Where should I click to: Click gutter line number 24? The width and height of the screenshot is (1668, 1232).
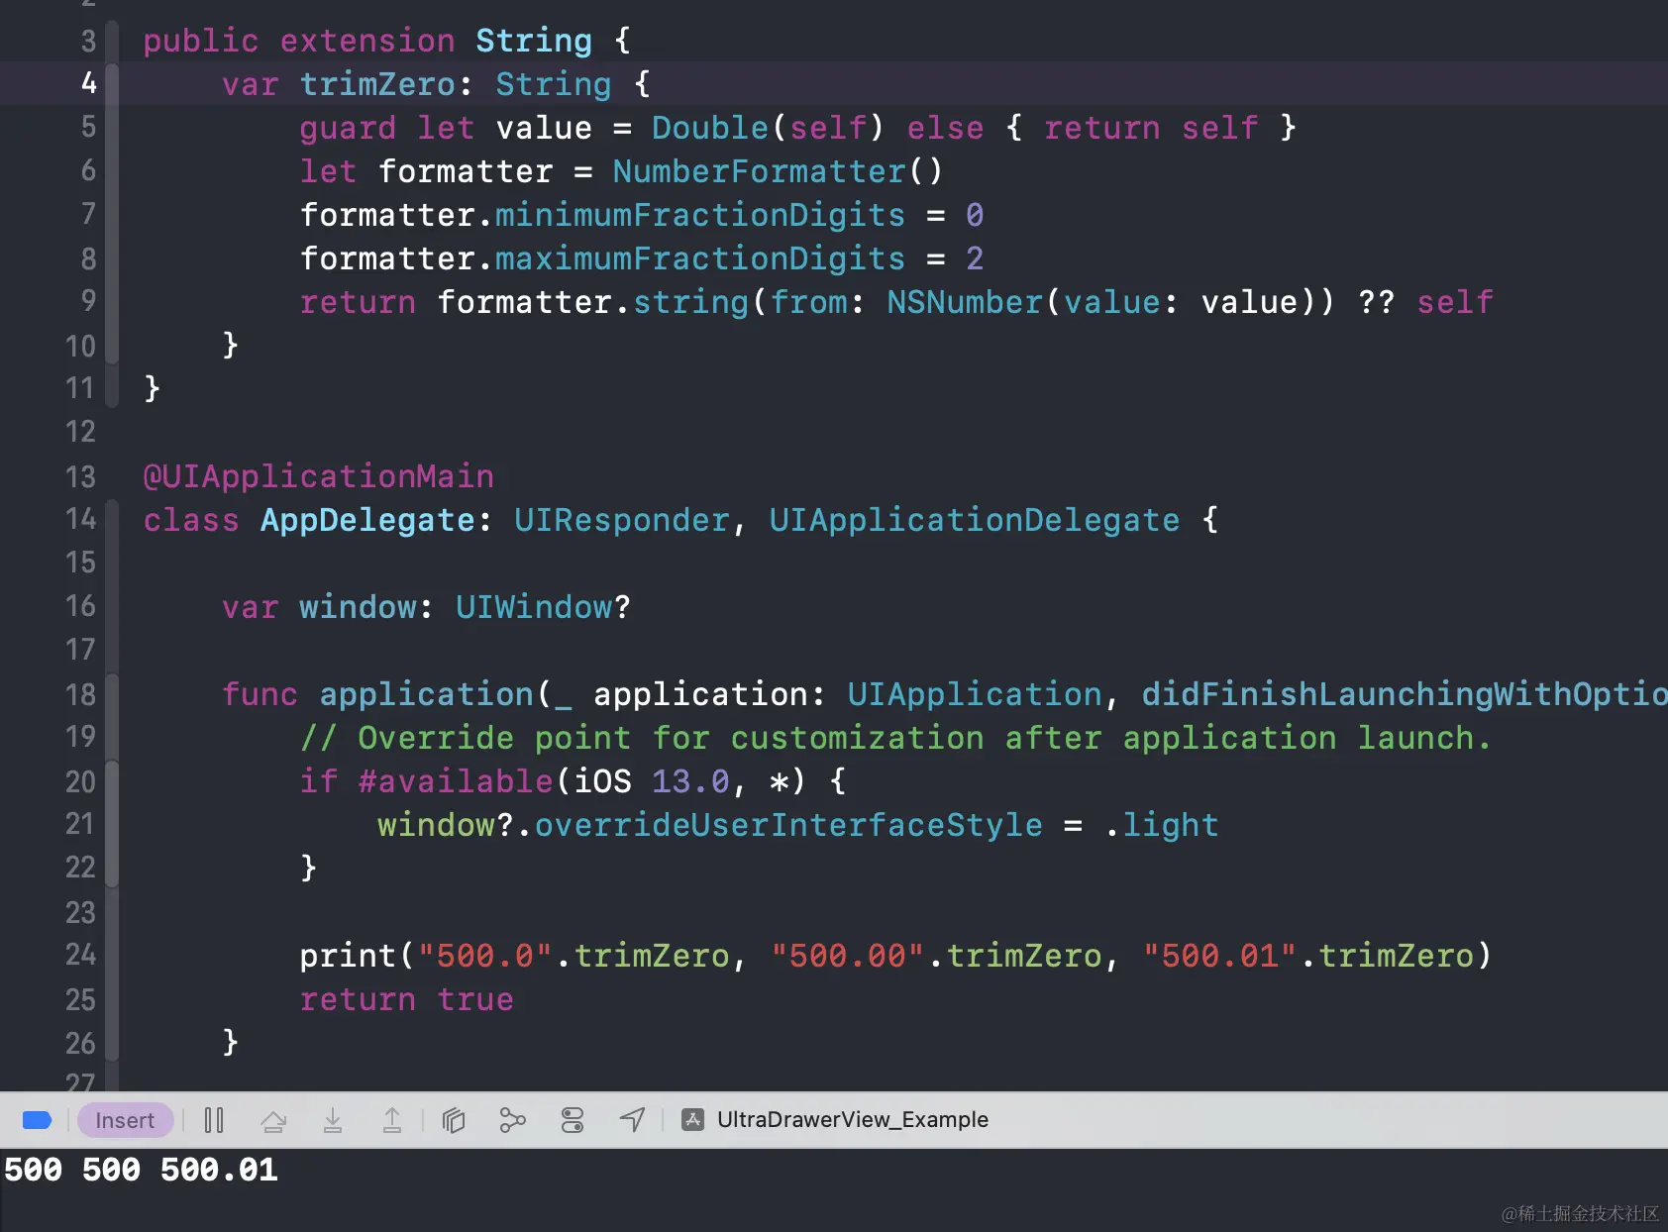[81, 955]
